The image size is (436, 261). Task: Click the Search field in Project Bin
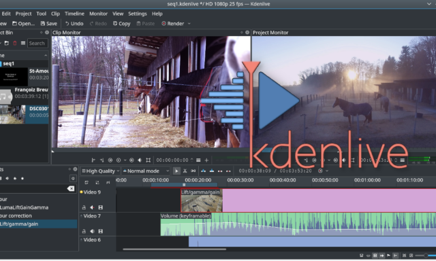(38, 43)
